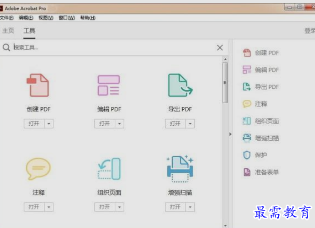Image resolution: width=315 pixels, height=228 pixels.
Task: Select 注释 text in right pane
Action: coord(261,104)
